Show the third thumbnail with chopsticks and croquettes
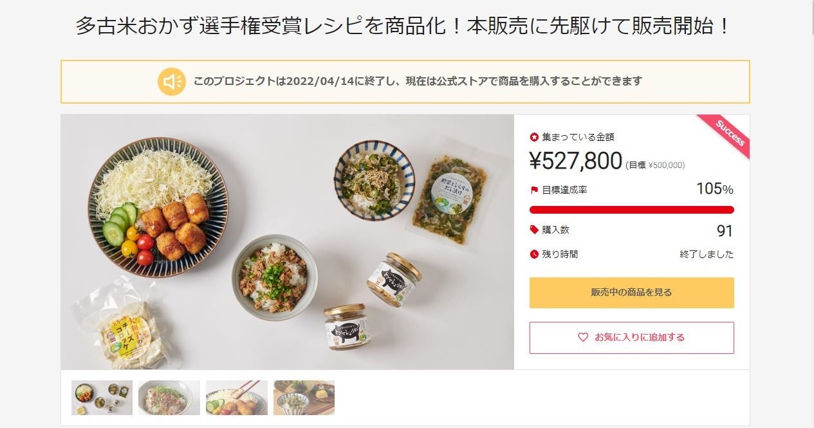This screenshot has width=814, height=428. click(237, 398)
